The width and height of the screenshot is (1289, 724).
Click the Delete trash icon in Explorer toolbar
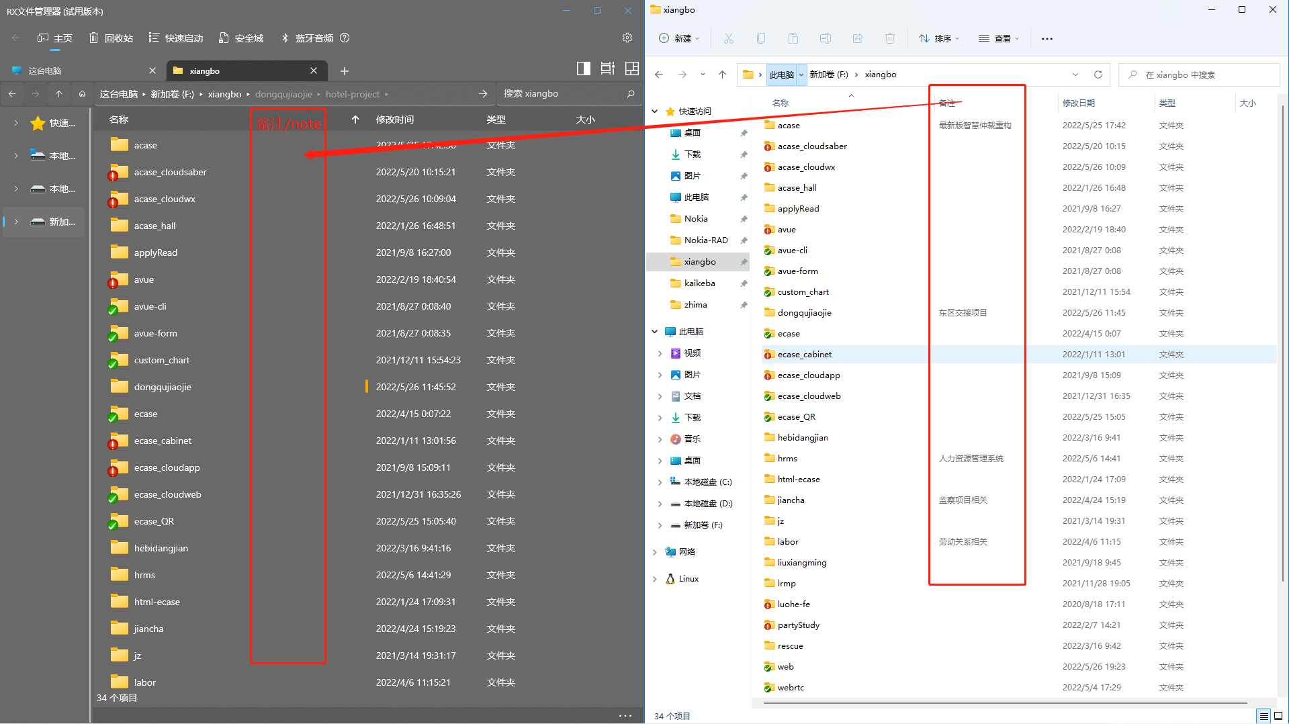890,38
